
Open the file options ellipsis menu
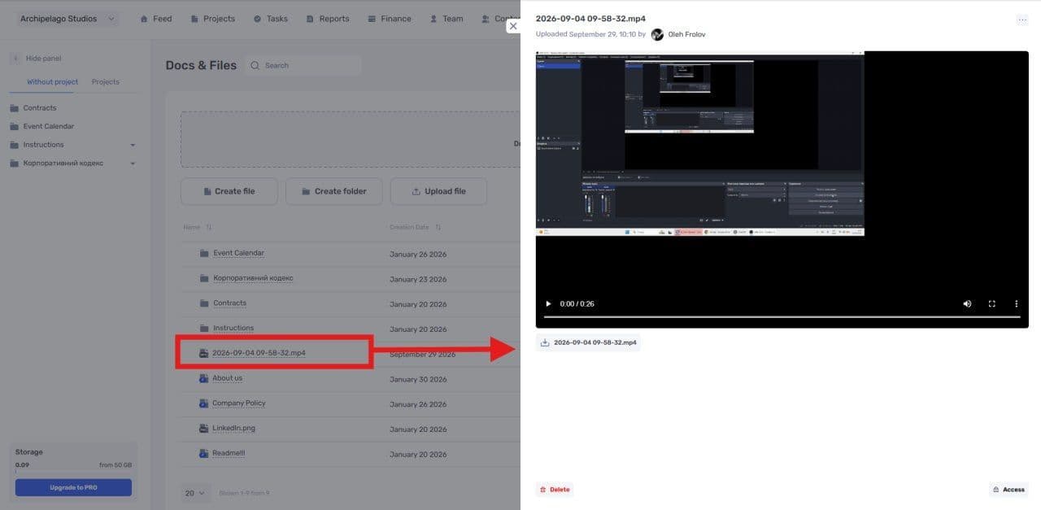[1022, 20]
